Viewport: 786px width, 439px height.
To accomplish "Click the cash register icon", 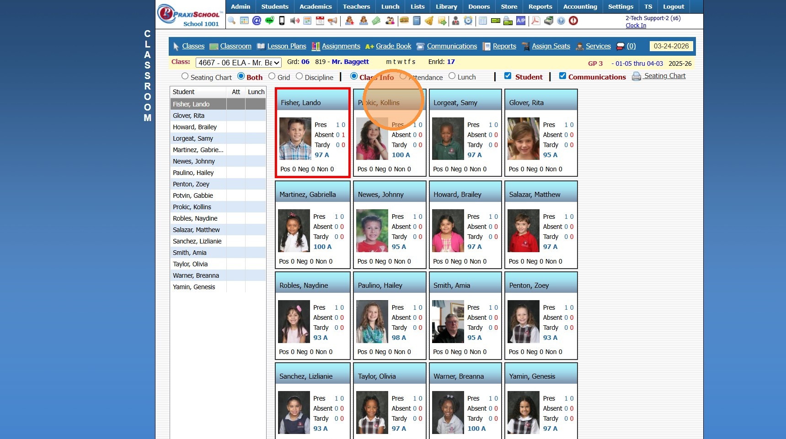I will point(548,21).
